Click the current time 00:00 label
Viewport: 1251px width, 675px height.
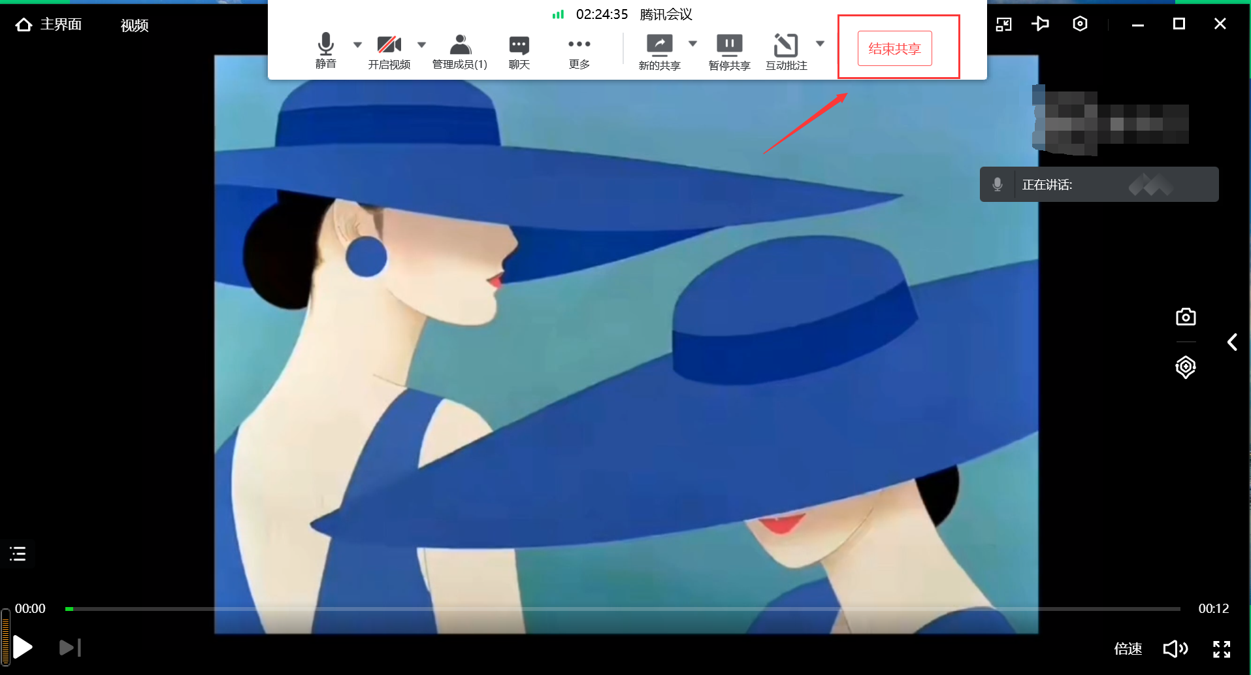(30, 608)
